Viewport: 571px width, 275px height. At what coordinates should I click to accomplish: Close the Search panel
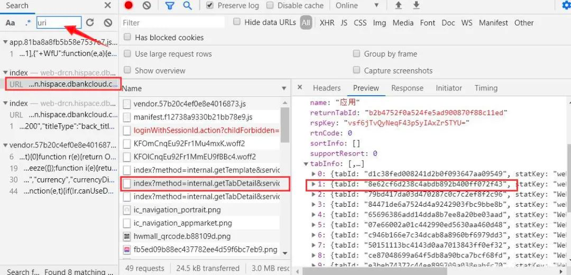coord(108,5)
